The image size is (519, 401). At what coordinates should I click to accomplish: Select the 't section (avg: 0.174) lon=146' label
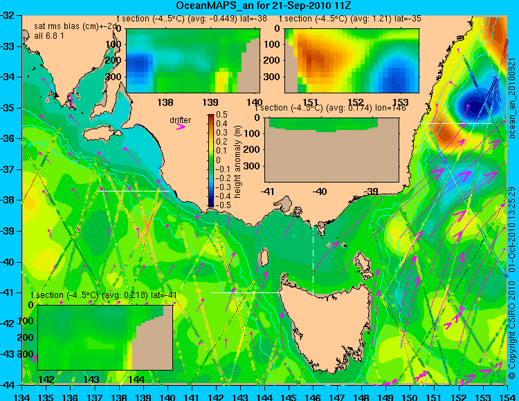click(x=330, y=108)
